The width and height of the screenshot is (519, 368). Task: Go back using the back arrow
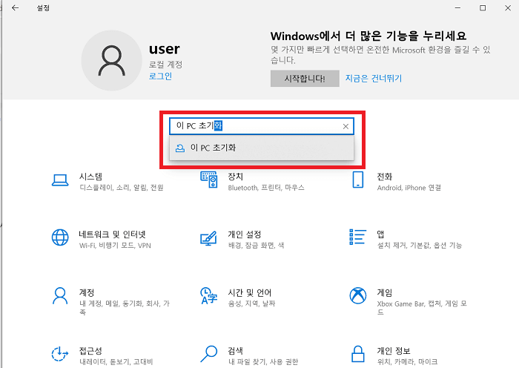coord(16,8)
